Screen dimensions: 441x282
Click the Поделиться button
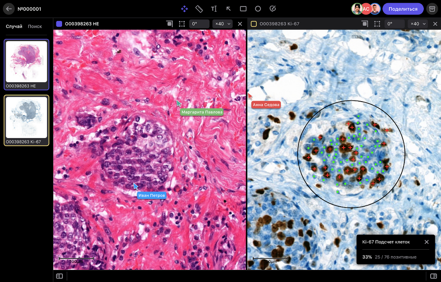[x=403, y=9]
